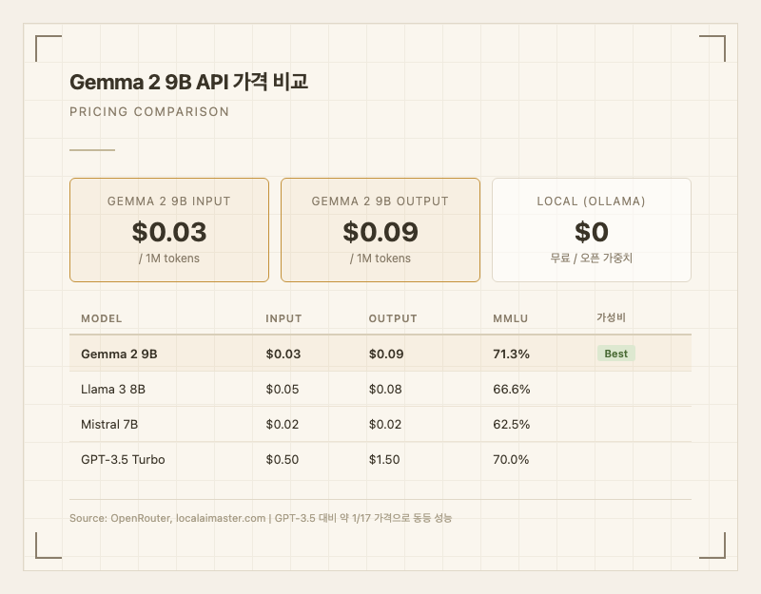Click the MMLU column header

pyautogui.click(x=510, y=318)
